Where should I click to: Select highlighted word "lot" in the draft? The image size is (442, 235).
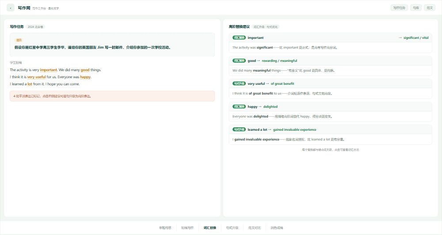(x=30, y=84)
